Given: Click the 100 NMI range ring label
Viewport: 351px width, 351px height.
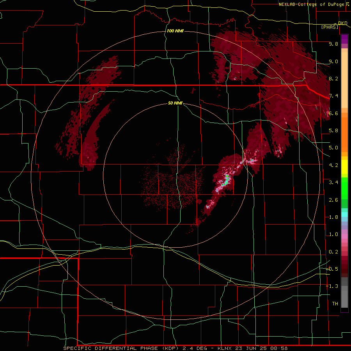Looking at the screenshot, I should 175,31.
